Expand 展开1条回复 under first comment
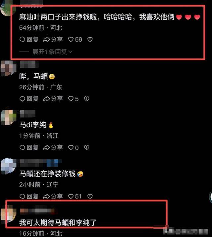 click(x=52, y=52)
